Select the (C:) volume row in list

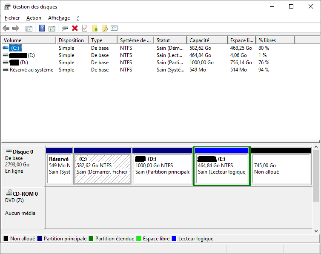tap(15, 48)
